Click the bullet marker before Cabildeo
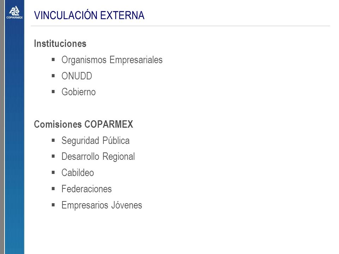This screenshot has height=254, width=339. point(53,173)
